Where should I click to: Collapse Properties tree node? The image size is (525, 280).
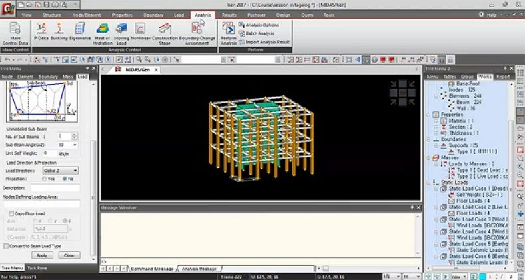pos(429,115)
